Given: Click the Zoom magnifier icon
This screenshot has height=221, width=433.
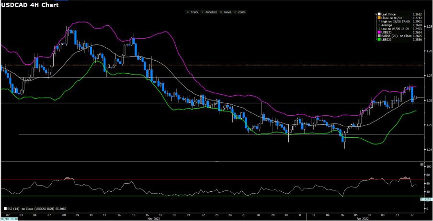Looking at the screenshot, I should pyautogui.click(x=235, y=12).
